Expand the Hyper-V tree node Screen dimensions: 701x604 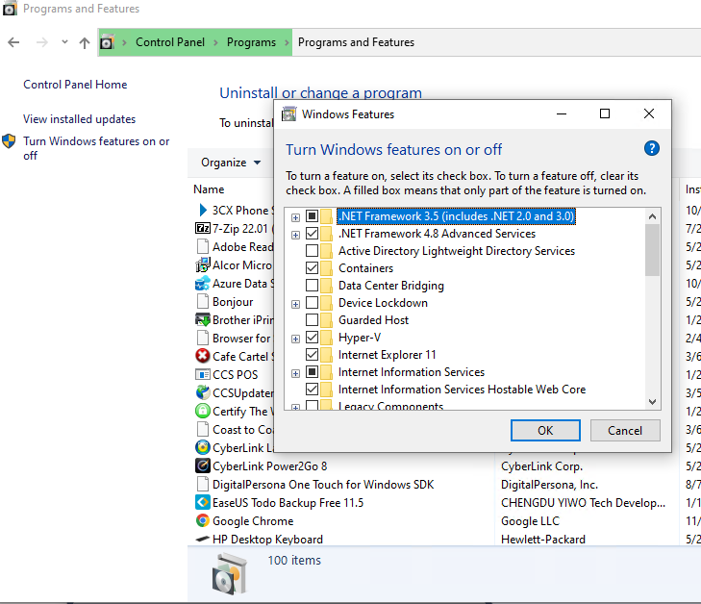(295, 339)
